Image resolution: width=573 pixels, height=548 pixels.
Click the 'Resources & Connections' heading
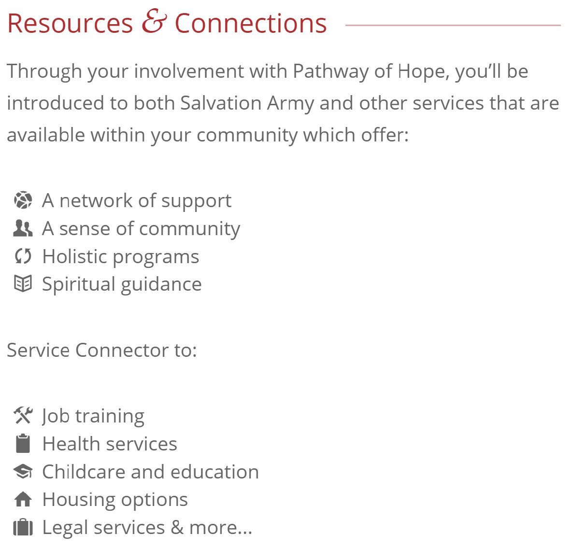click(x=167, y=23)
